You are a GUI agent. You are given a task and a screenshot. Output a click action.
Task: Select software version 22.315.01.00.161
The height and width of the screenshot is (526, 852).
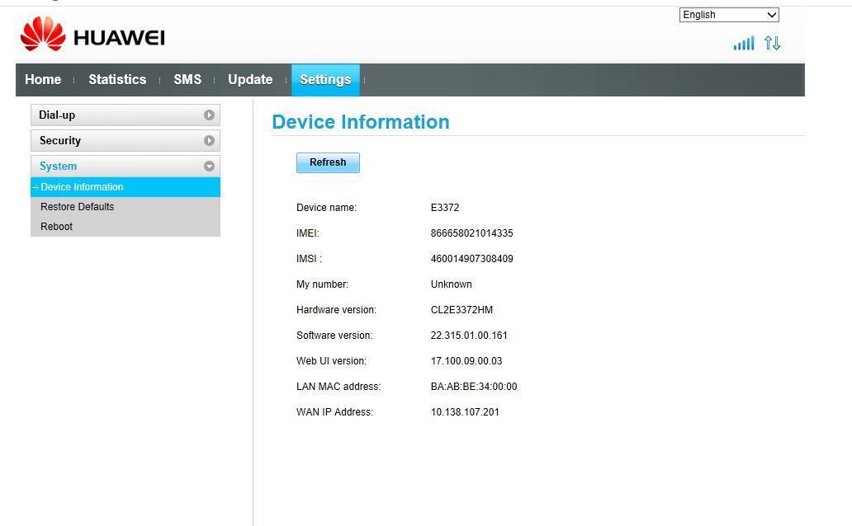coord(469,335)
